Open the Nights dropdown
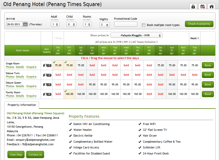219x160 pixels. [x=105, y=25]
